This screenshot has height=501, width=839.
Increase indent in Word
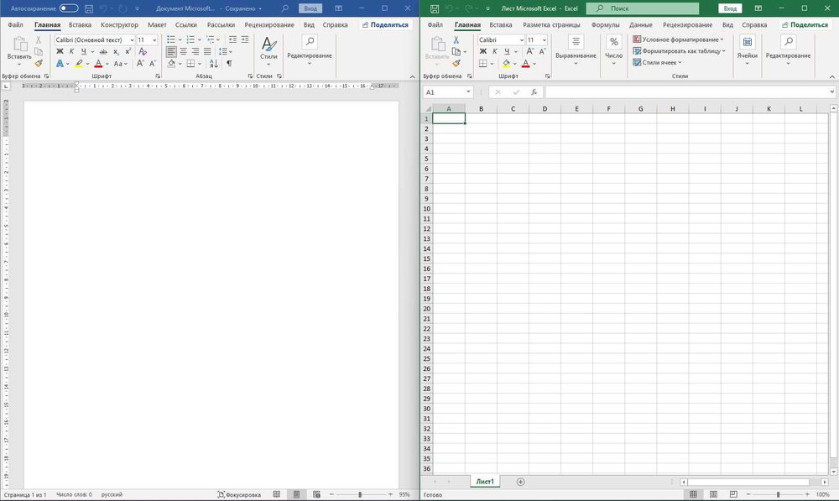click(x=244, y=39)
